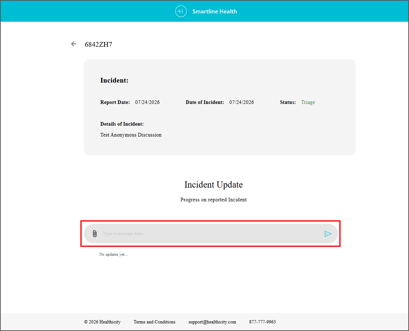Viewport: 409px width, 331px height.
Task: Send the message with the paper plane icon
Action: (328, 234)
